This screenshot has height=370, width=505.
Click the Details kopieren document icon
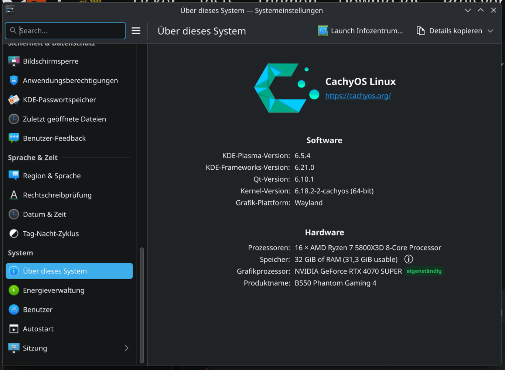(420, 31)
